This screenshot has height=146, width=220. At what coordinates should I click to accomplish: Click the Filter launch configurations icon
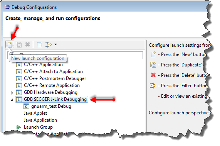[x=49, y=44]
